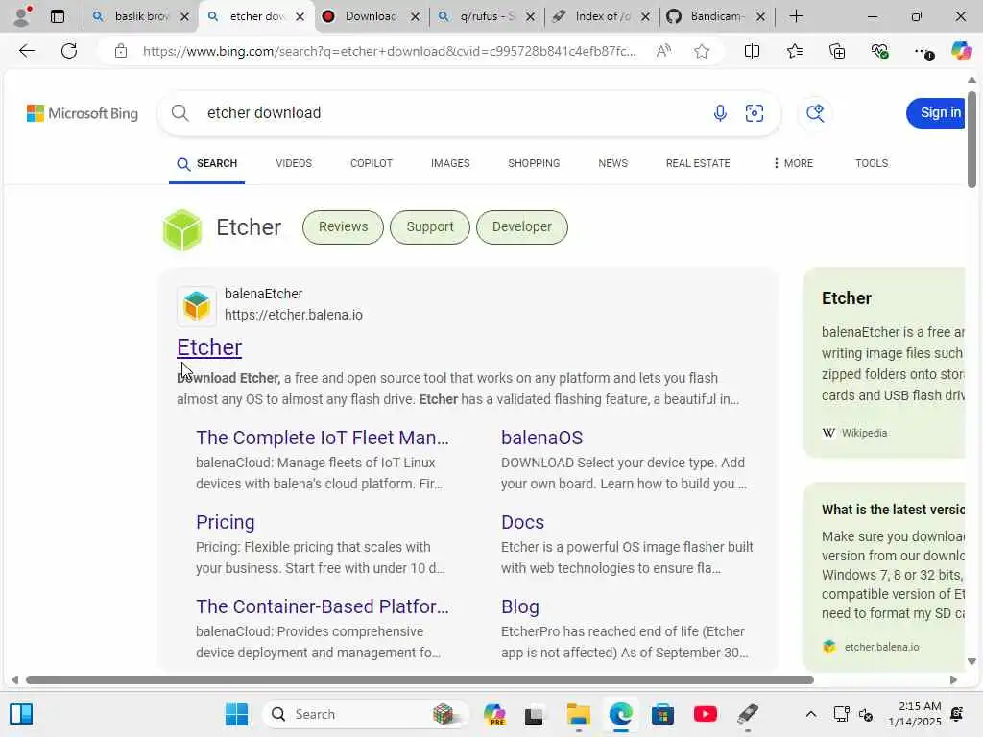Image resolution: width=983 pixels, height=737 pixels.
Task: Open Edge Settings and more menu
Action: (923, 52)
